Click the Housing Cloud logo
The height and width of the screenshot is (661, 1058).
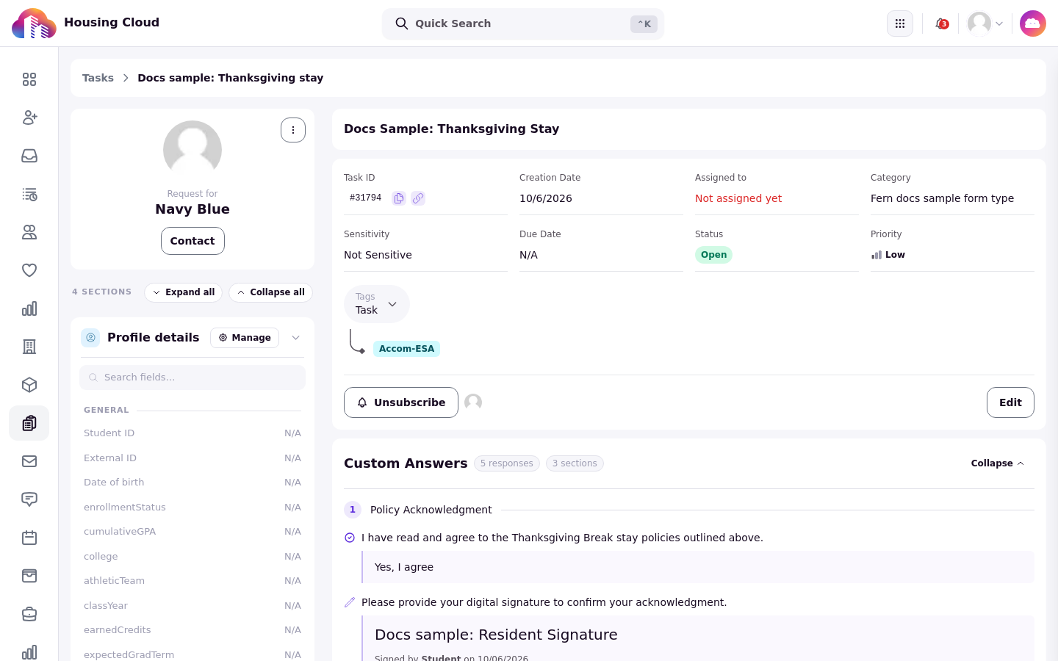(x=34, y=24)
